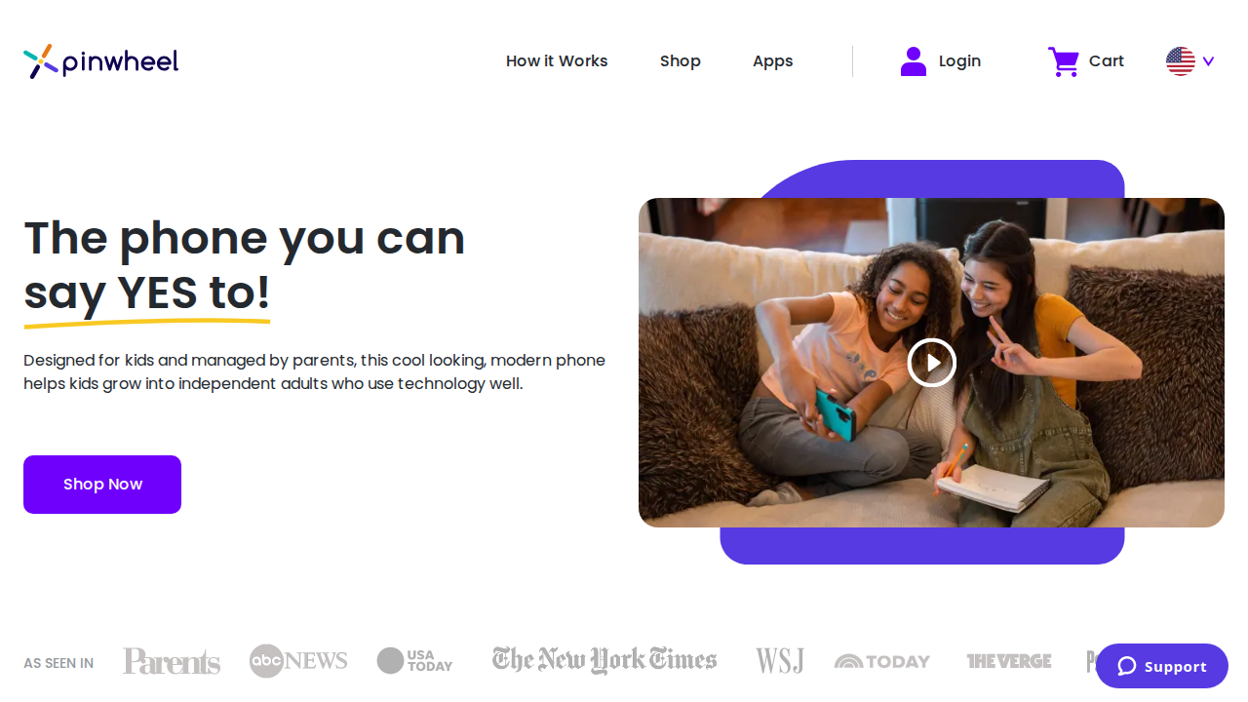Click the Today show logo
This screenshot has width=1248, height=702.
(x=882, y=661)
